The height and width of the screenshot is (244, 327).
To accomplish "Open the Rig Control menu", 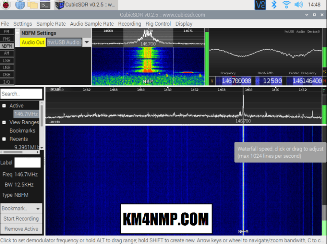I will (x=158, y=23).
